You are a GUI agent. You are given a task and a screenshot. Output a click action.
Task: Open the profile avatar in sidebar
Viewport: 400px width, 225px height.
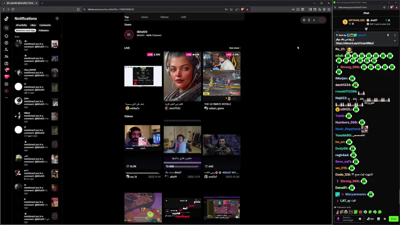6,91
